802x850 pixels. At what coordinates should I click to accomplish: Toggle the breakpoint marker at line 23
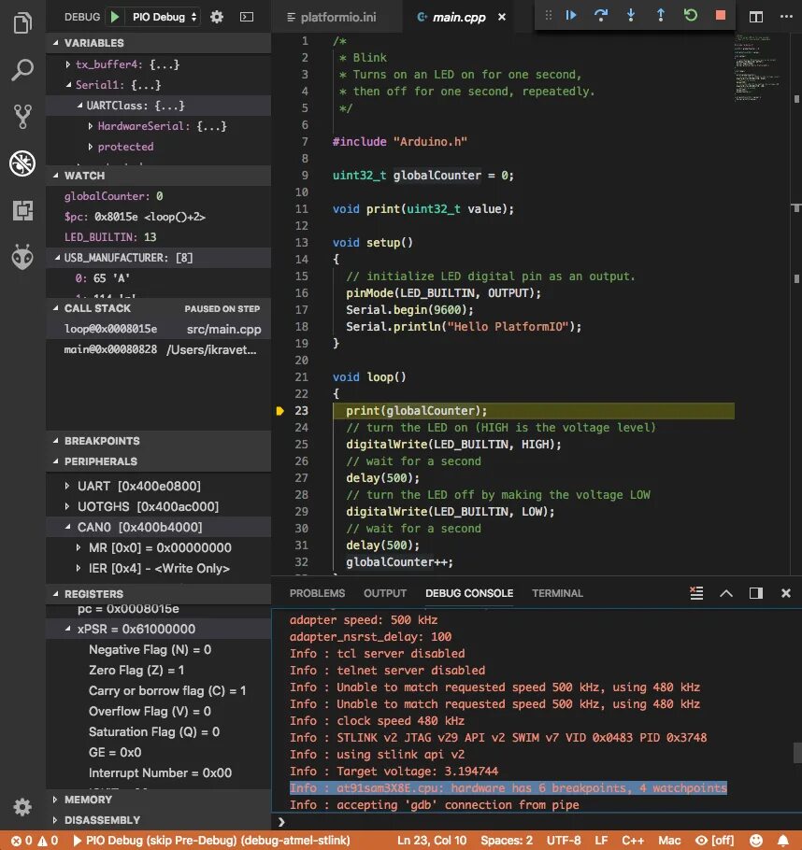280,411
